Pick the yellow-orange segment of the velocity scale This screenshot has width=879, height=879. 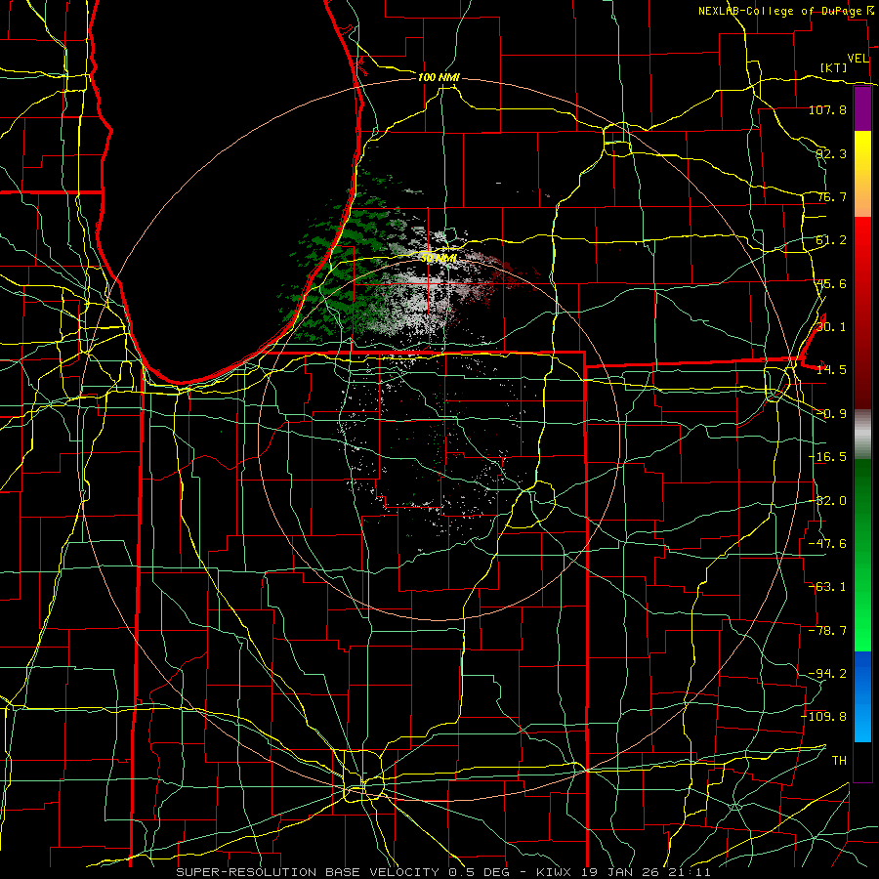[x=862, y=174]
